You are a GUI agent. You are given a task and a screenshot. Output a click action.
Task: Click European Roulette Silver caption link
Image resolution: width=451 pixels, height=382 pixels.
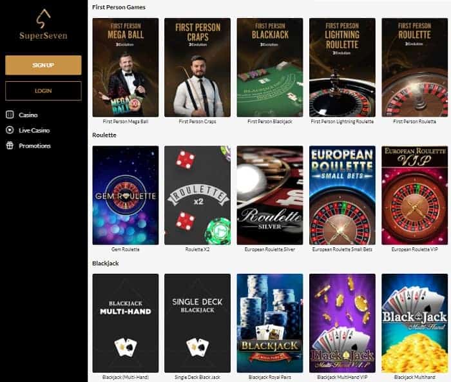pos(270,249)
